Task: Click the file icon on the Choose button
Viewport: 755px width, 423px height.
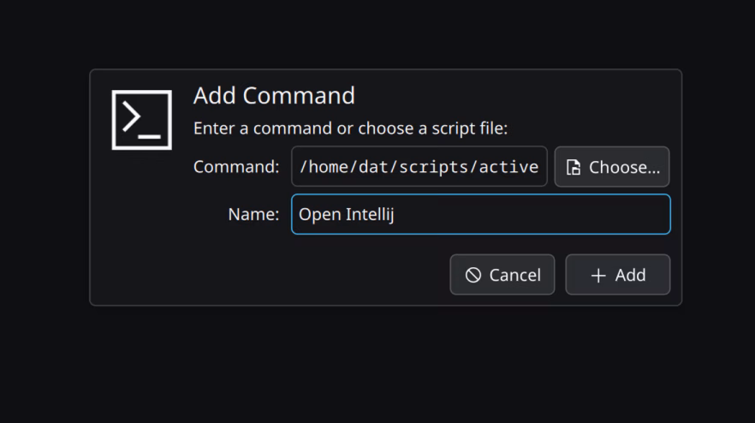Action: 574,168
